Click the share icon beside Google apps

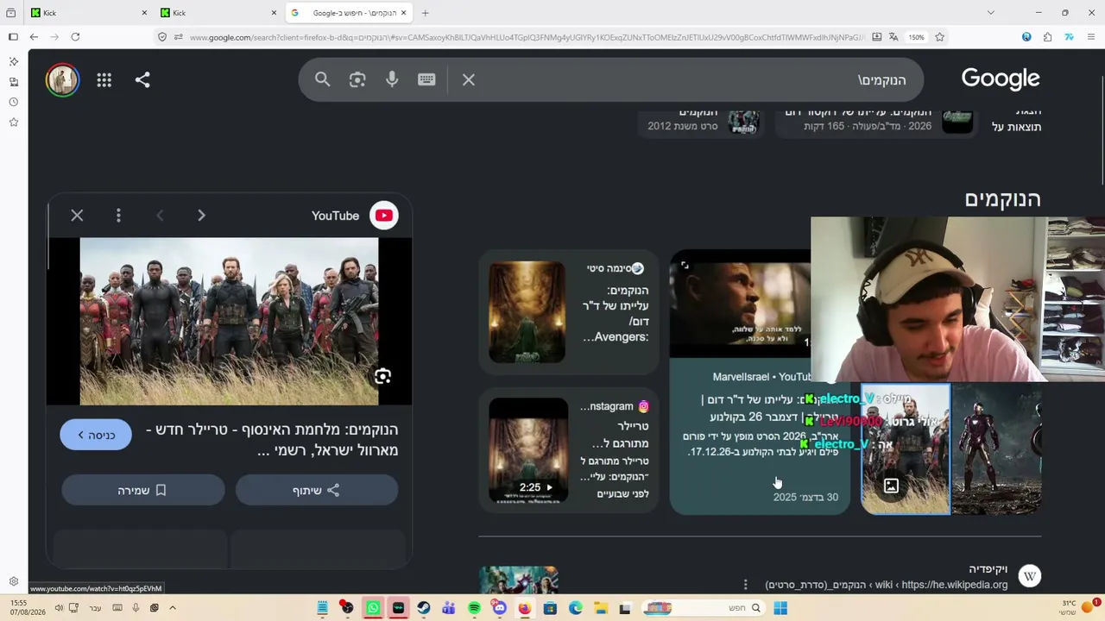tap(142, 80)
